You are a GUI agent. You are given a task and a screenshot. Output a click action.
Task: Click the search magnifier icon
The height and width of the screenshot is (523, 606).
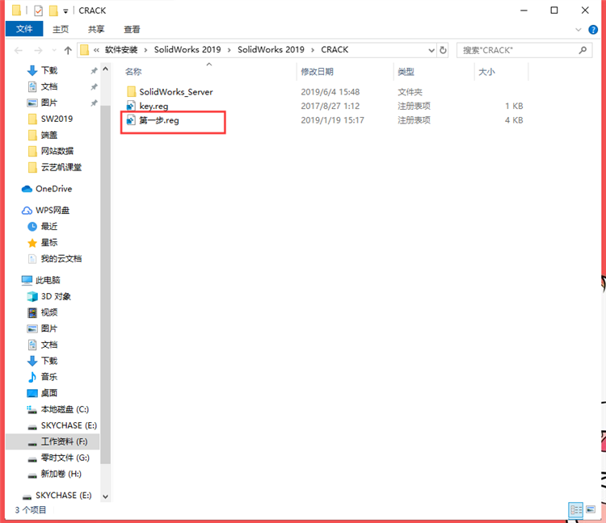583,50
